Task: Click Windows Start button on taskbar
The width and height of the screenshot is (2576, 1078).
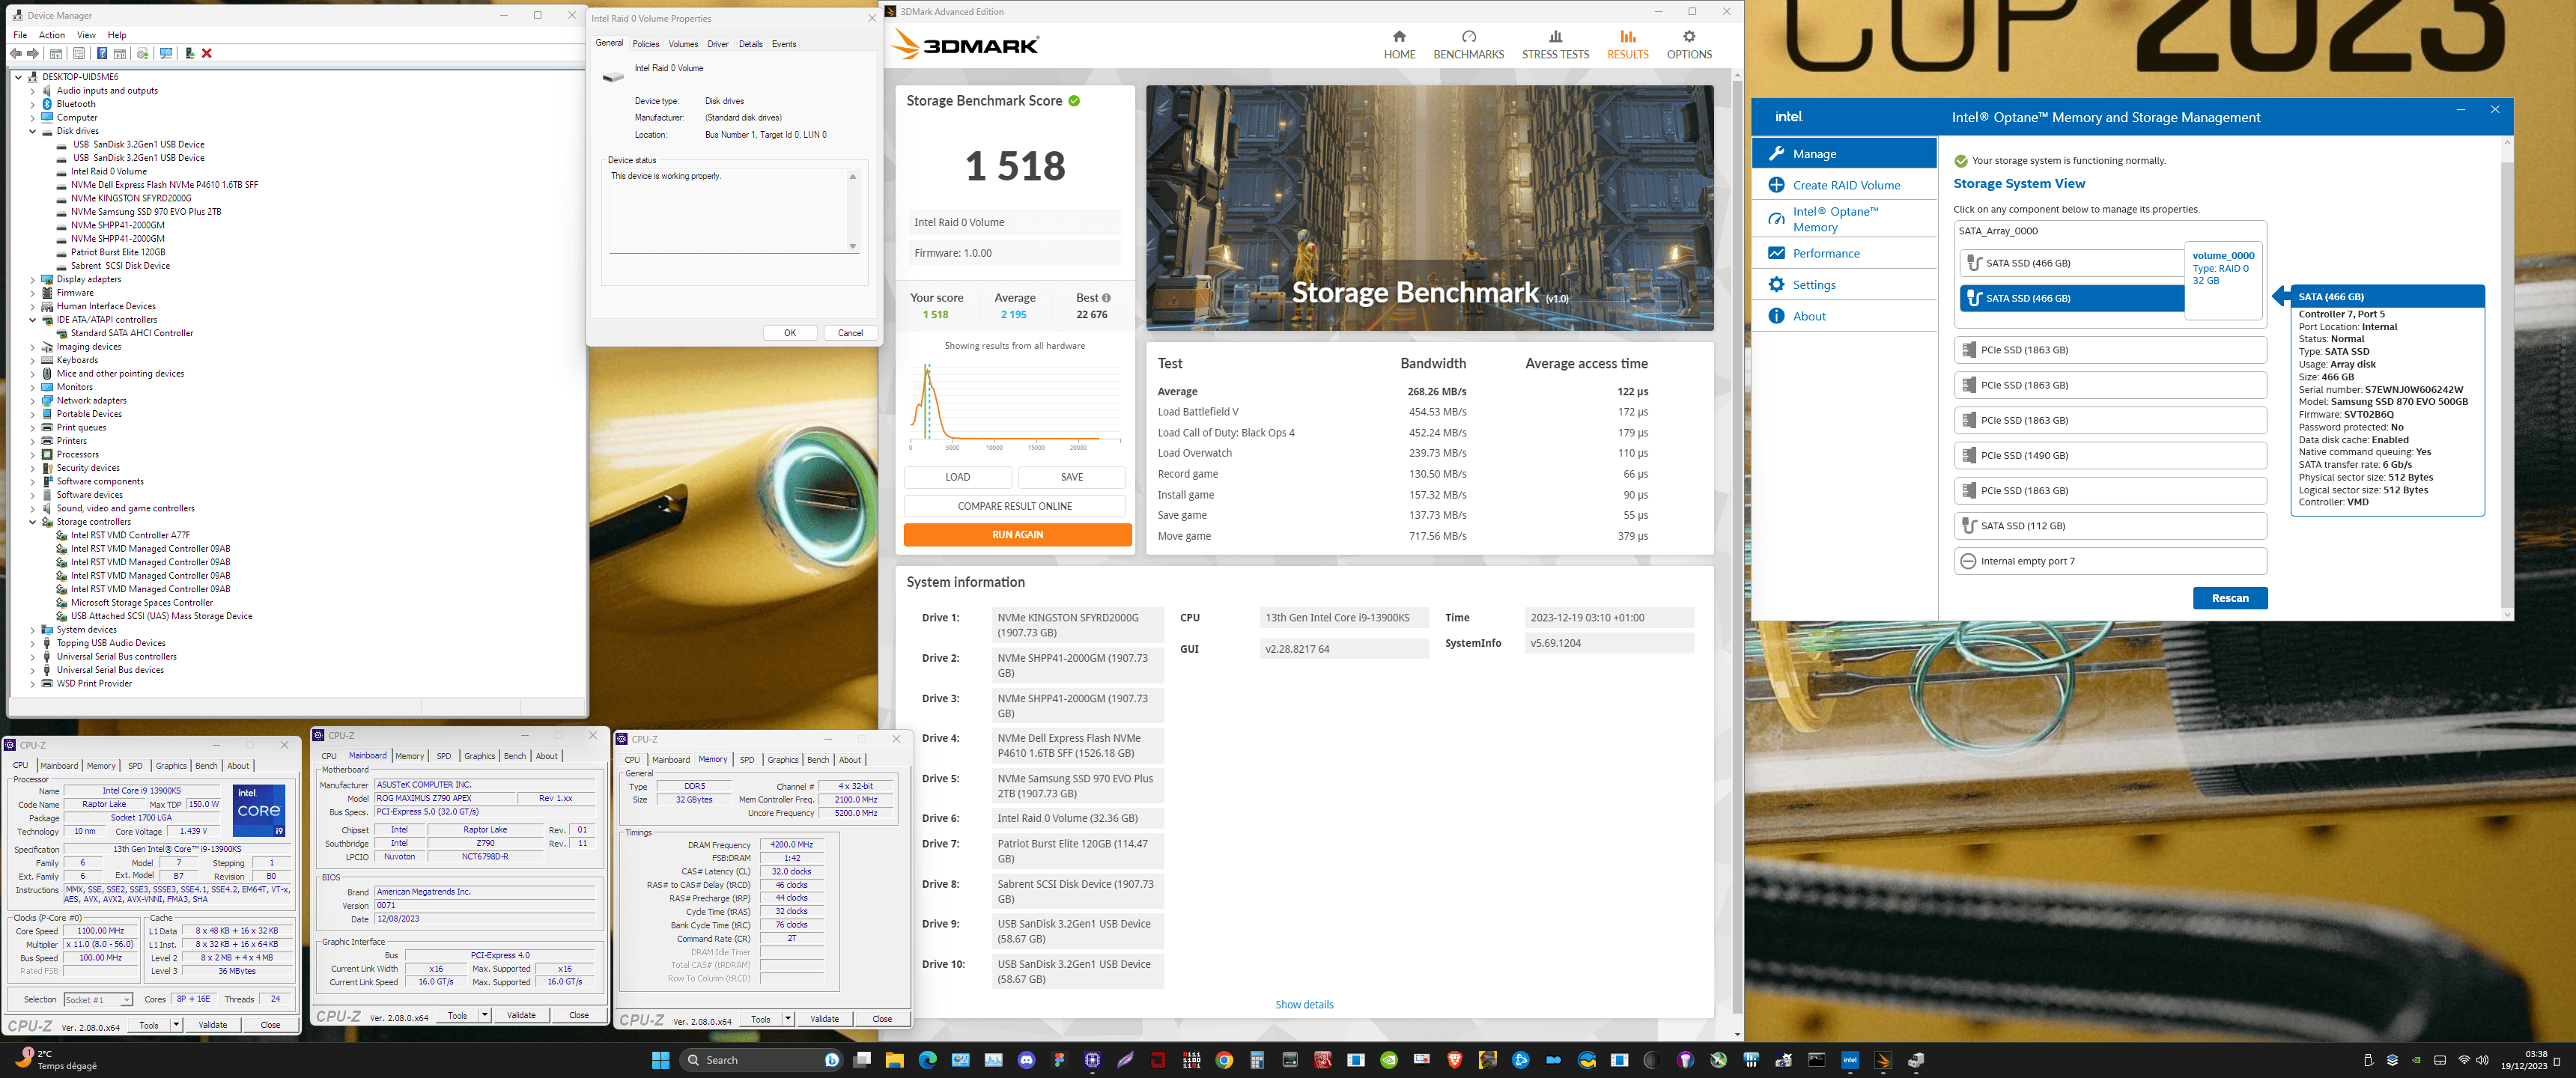Action: (x=660, y=1060)
